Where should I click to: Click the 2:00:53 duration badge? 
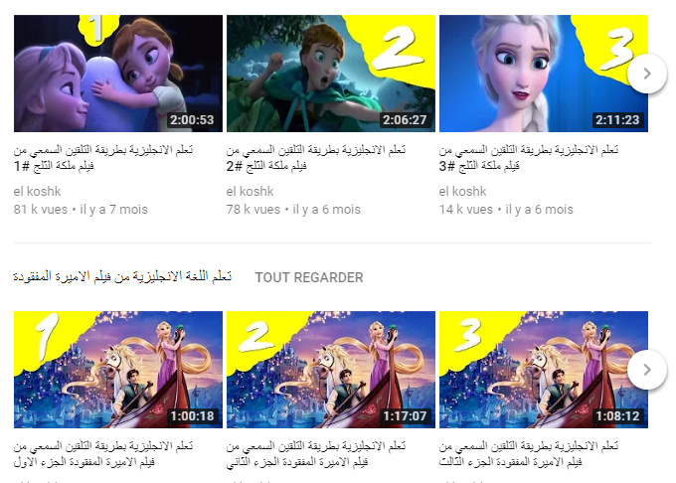(x=192, y=120)
